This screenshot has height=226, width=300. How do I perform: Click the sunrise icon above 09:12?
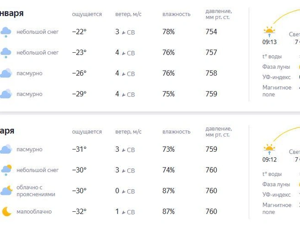point(269,149)
